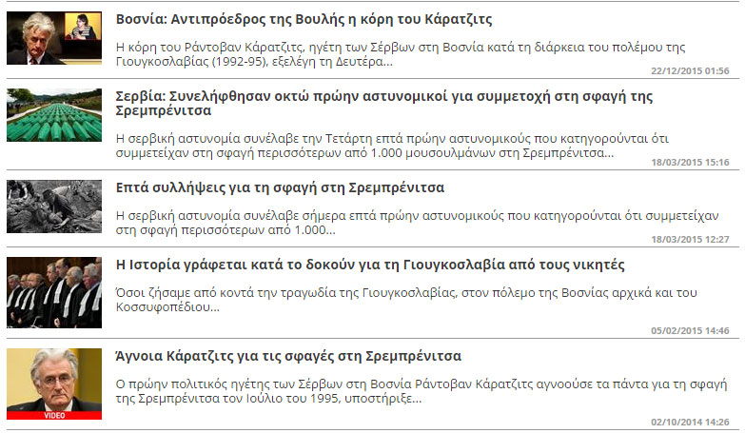Click thumbnail of judges in robes
This screenshot has height=433, width=745.
tap(53, 292)
